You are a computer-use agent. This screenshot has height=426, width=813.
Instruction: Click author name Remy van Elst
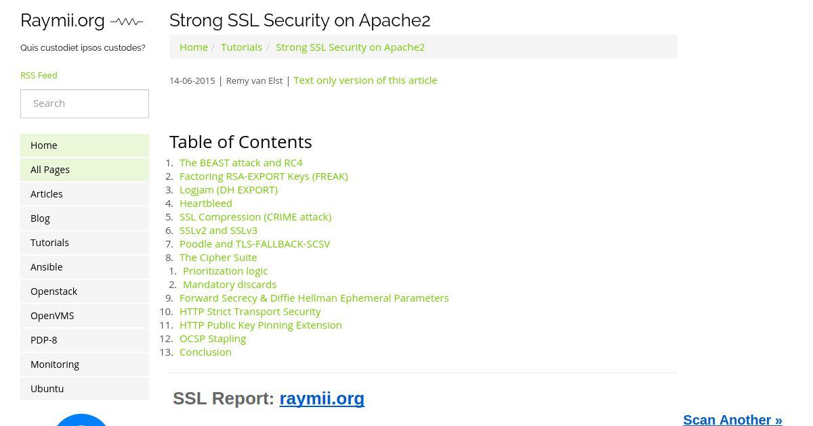[254, 80]
